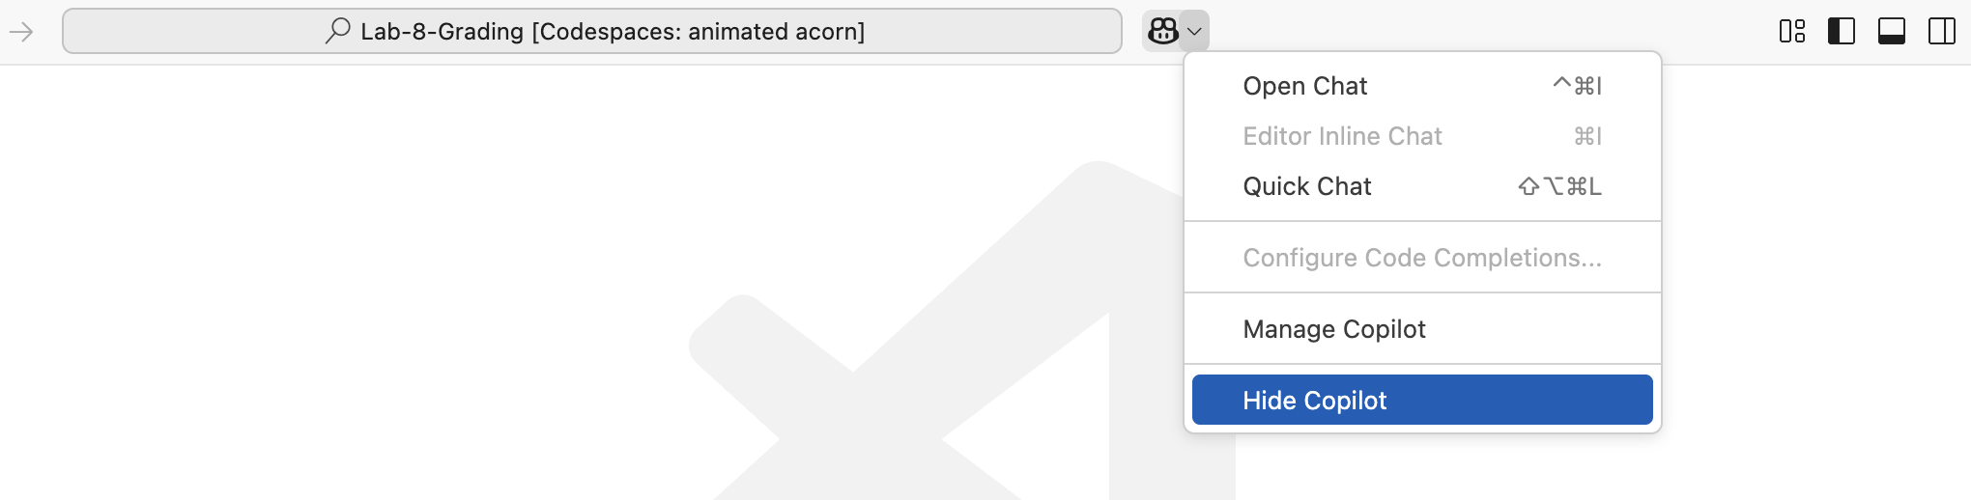This screenshot has width=1971, height=500.
Task: Open Configure Code Completions... option
Action: (1422, 258)
